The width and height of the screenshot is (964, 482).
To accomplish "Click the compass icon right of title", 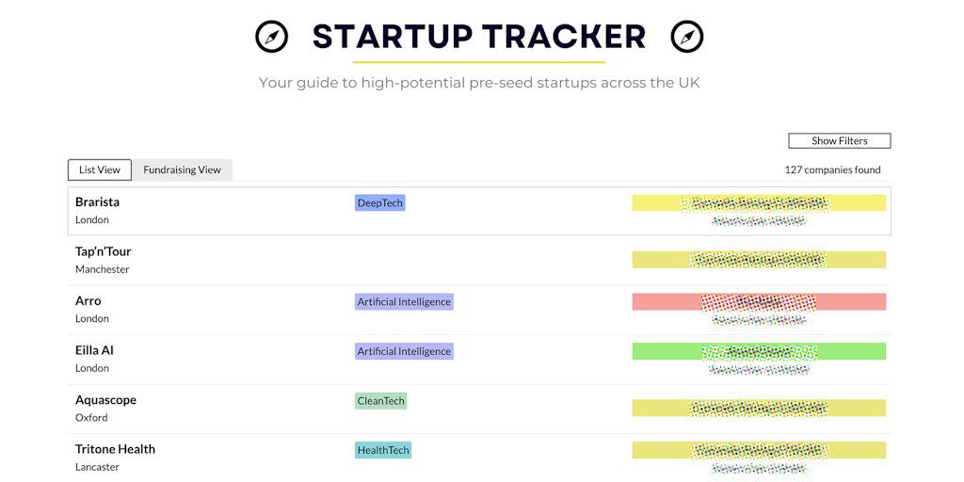I will [687, 37].
